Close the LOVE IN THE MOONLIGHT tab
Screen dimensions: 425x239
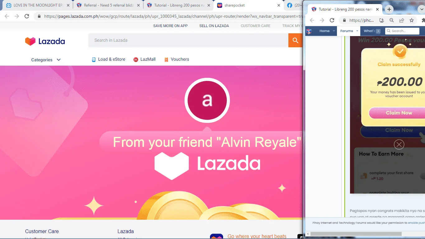pos(68,5)
